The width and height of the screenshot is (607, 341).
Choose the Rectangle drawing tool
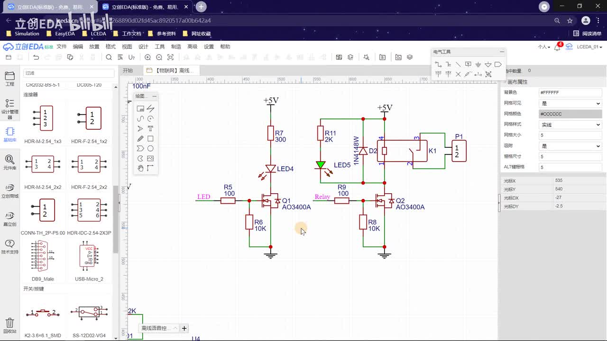(150, 139)
